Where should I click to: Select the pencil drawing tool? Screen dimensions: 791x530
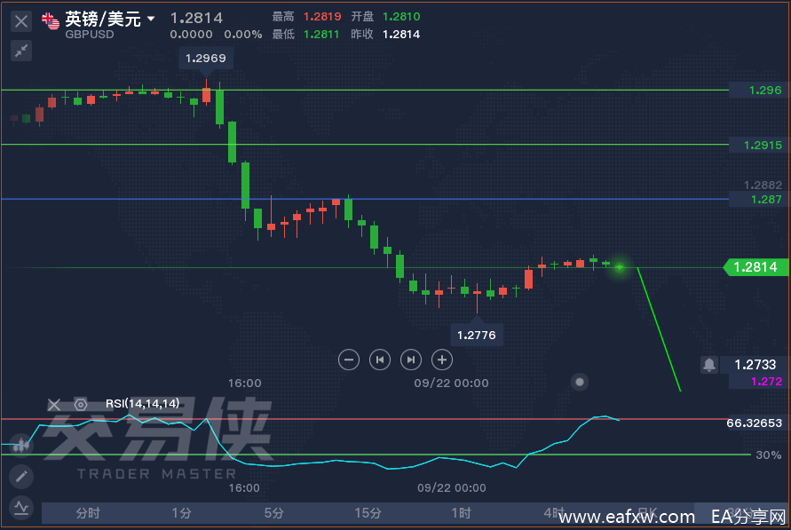(21, 476)
